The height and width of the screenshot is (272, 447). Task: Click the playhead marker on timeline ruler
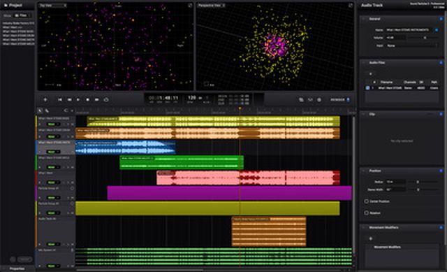tap(240, 108)
